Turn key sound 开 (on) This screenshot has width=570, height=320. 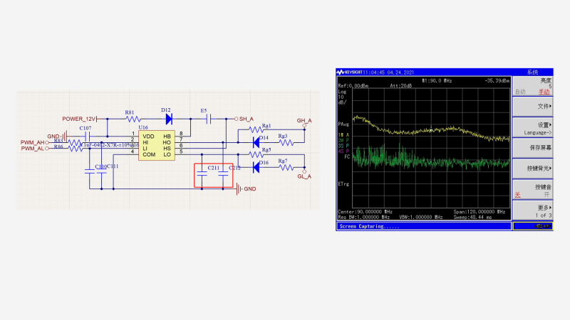pos(546,194)
